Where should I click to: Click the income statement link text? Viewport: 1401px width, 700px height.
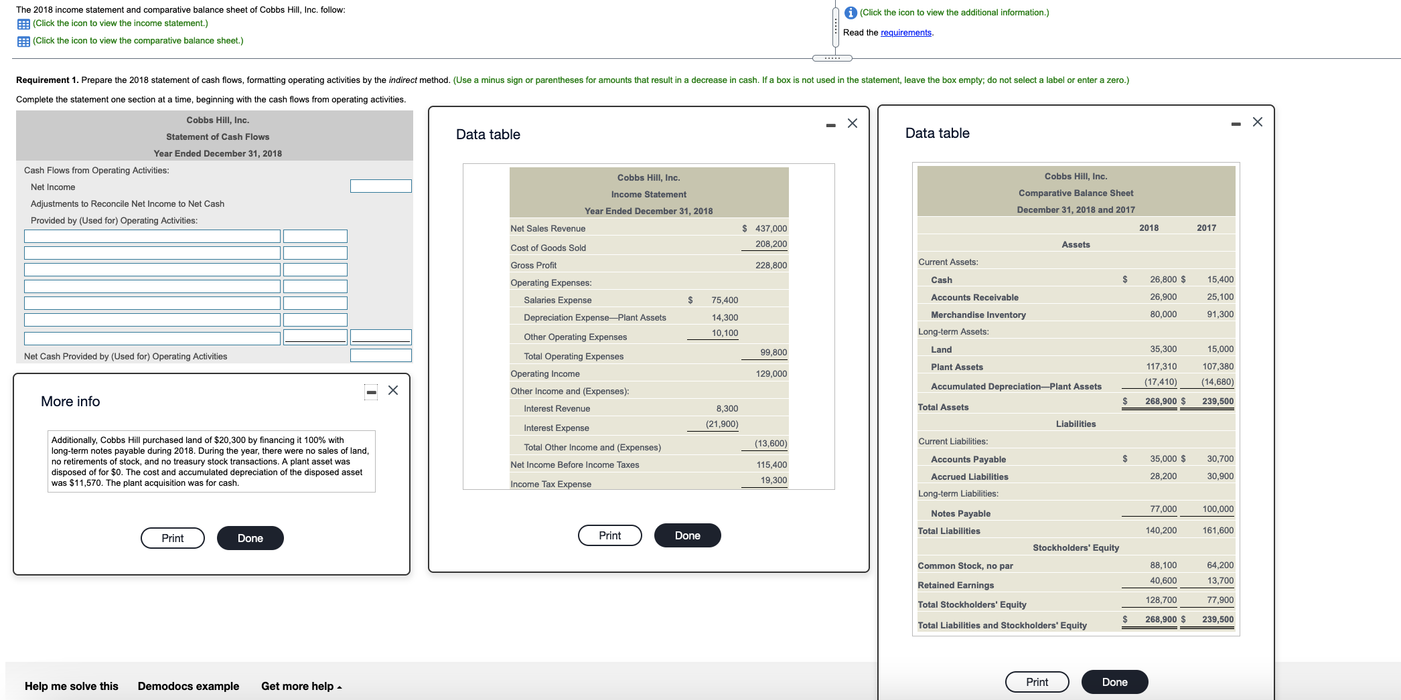tap(121, 23)
